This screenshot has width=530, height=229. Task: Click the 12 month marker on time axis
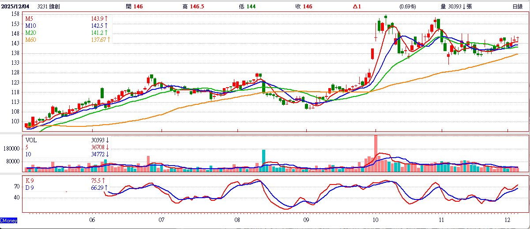[507, 219]
